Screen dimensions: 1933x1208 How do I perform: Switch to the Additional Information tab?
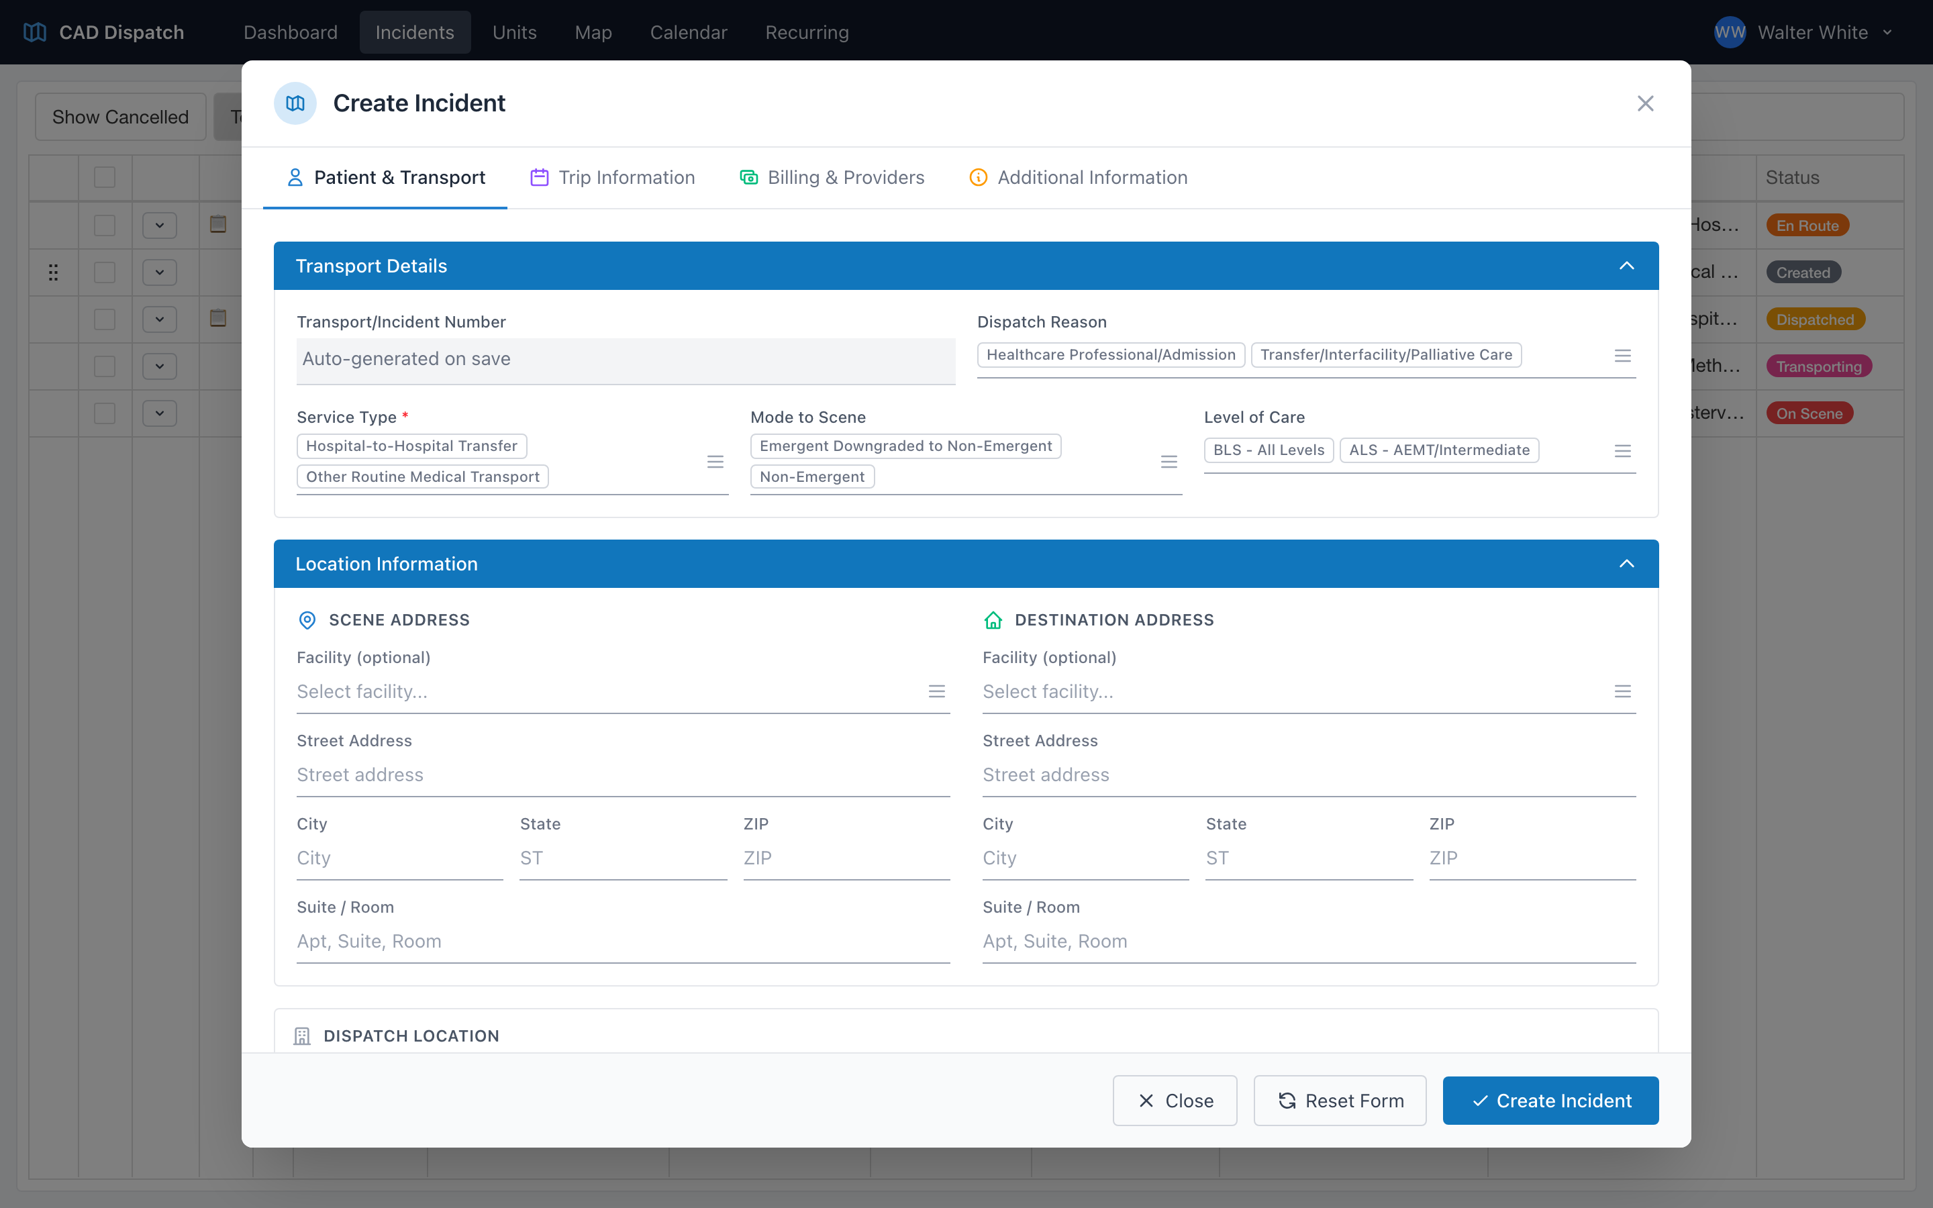coord(1079,177)
